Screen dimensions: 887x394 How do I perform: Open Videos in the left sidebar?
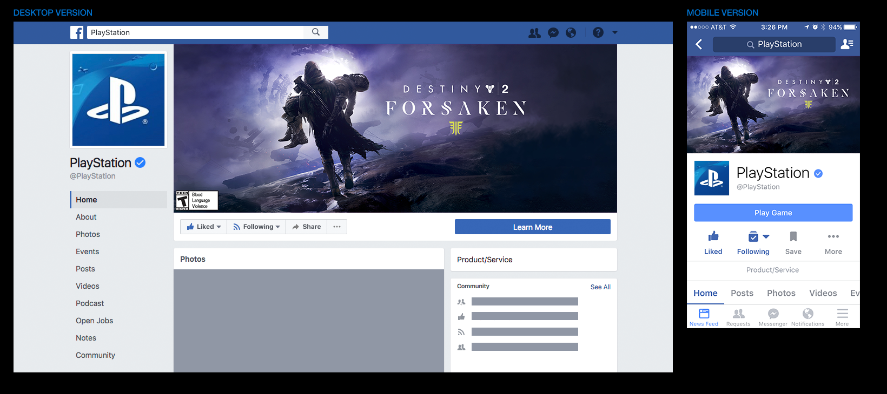click(87, 286)
